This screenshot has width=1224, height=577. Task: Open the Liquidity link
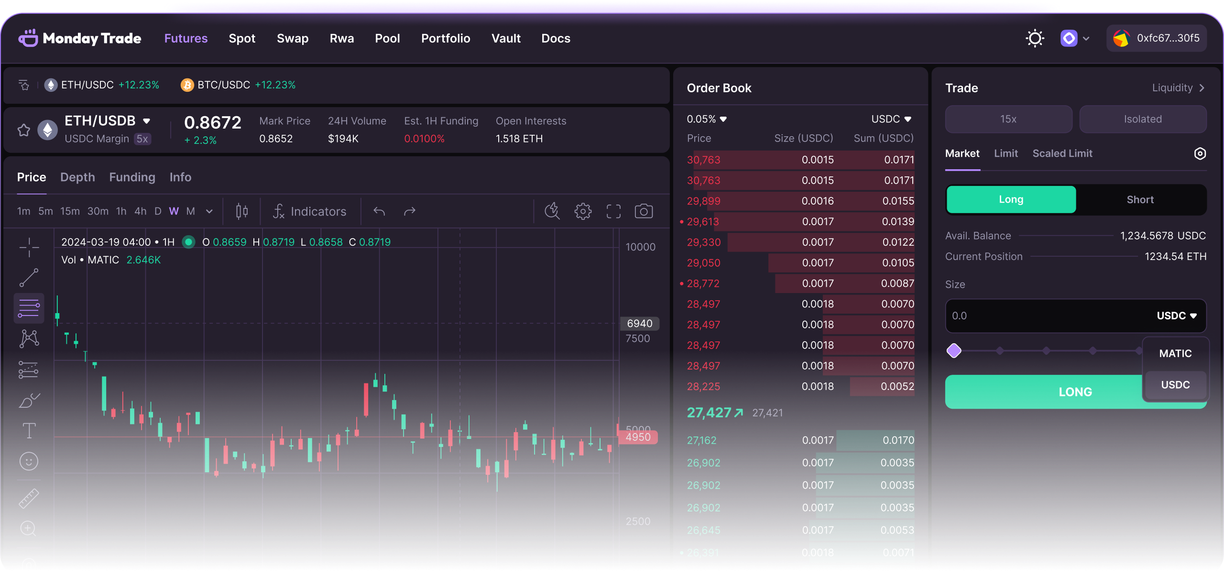point(1177,88)
